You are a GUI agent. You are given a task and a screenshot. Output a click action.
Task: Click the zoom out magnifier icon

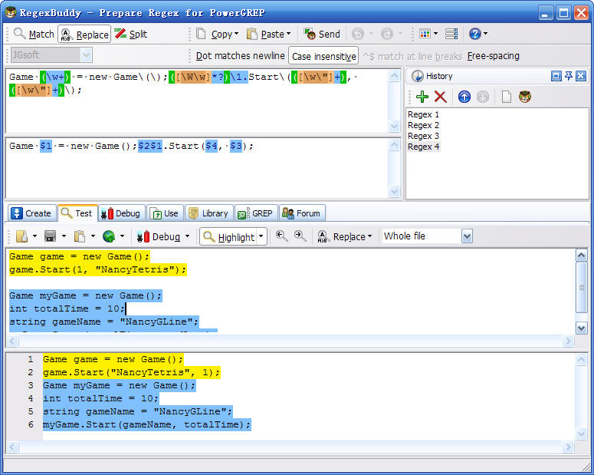coord(282,236)
